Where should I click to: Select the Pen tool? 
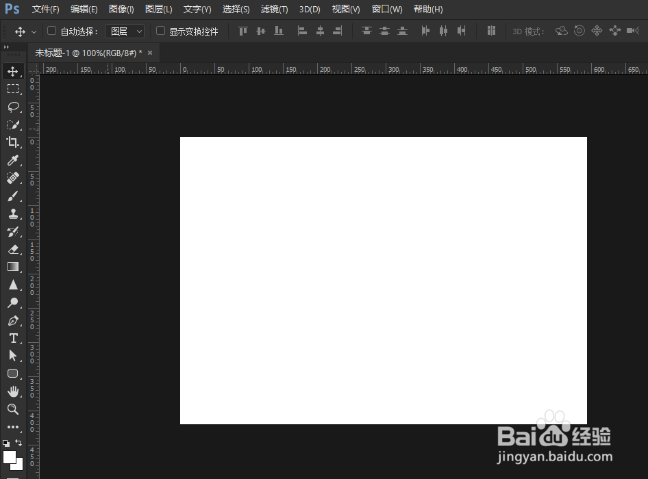click(x=13, y=320)
